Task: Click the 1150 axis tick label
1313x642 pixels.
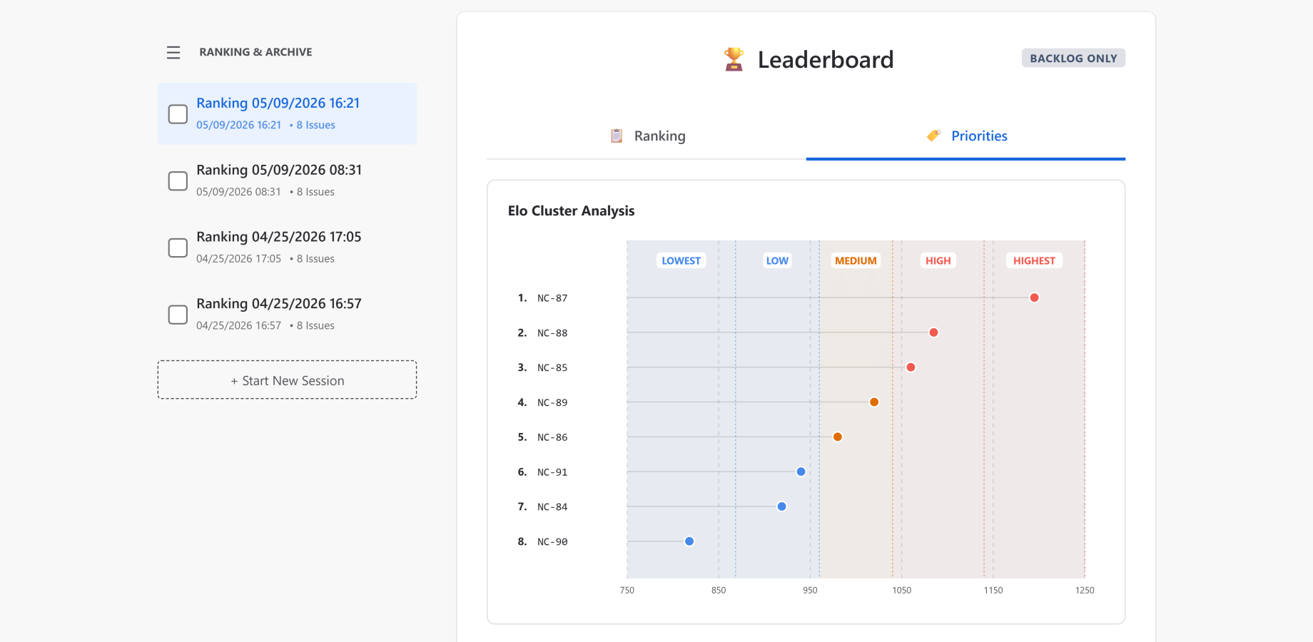Action: pos(993,591)
